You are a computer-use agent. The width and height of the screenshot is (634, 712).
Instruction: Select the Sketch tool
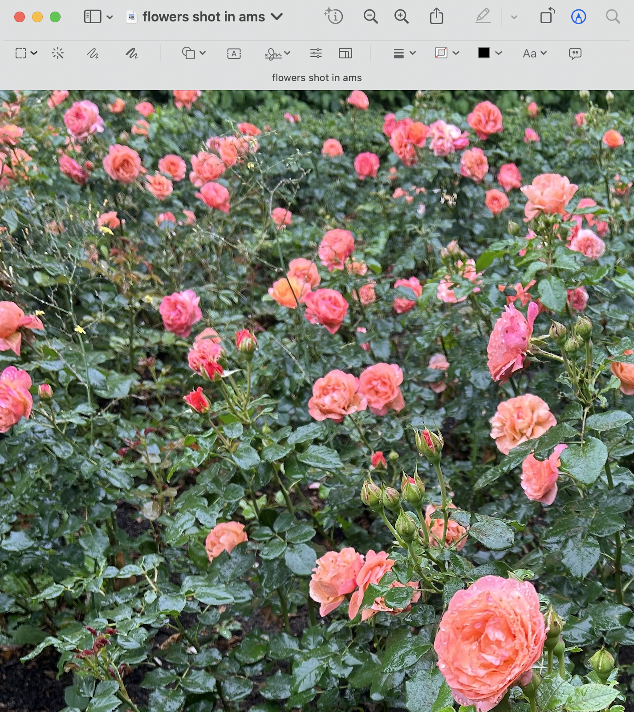93,53
